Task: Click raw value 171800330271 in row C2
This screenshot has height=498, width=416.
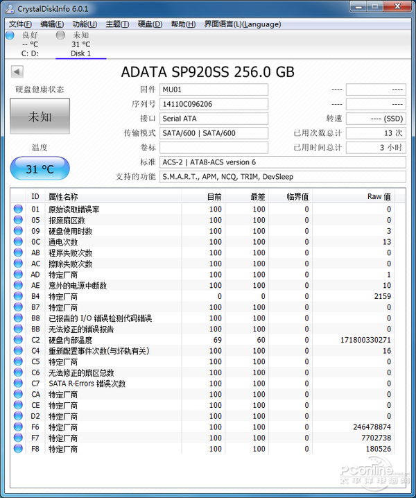Action: click(365, 340)
